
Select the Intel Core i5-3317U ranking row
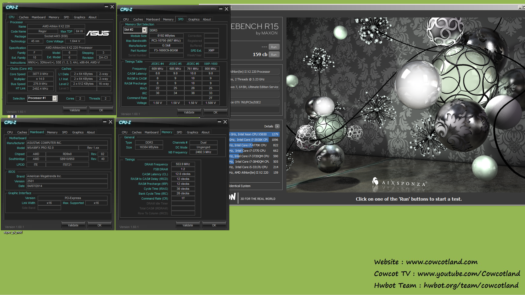(254, 167)
